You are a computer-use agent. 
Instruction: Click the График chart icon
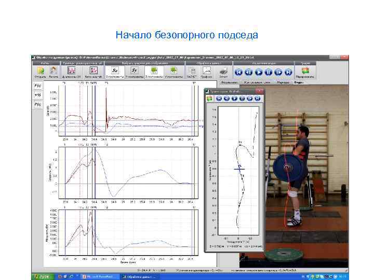click(x=207, y=72)
